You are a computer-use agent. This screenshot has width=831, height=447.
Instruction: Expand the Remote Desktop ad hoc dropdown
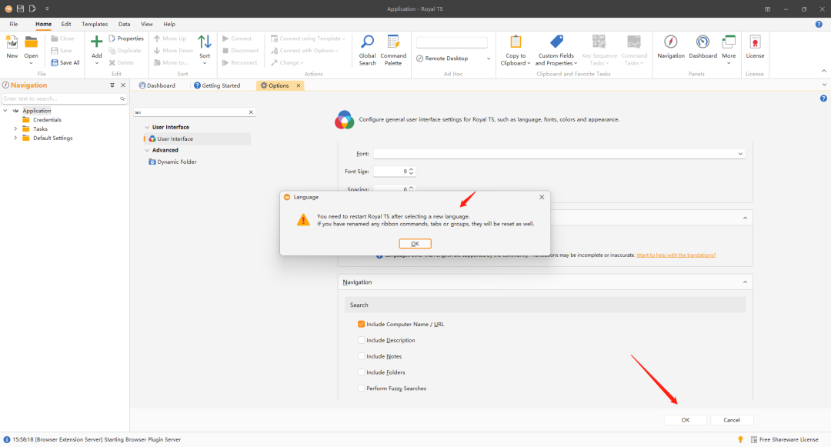tap(488, 58)
